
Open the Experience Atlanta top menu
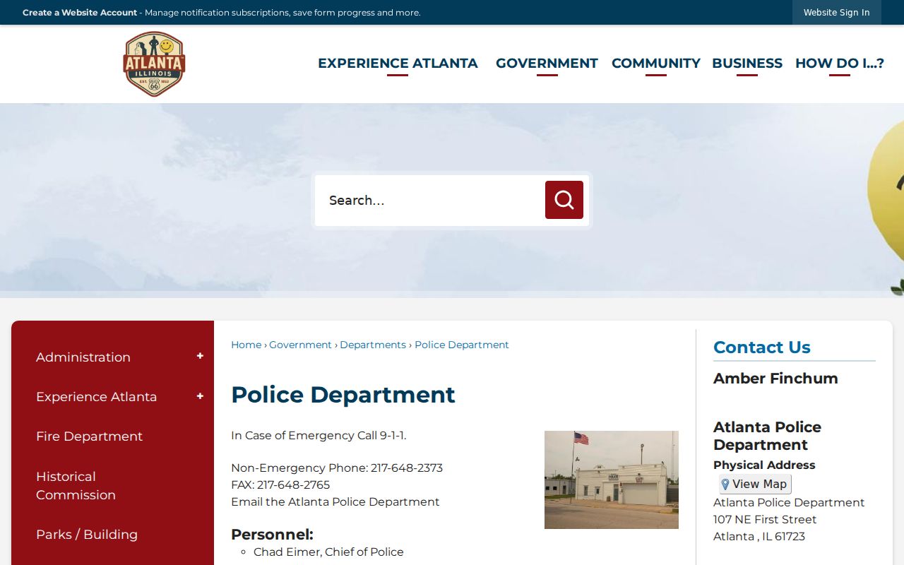pyautogui.click(x=398, y=63)
